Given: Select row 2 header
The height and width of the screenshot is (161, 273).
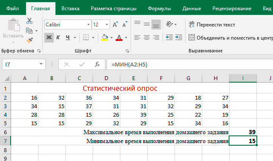Looking at the screenshot, I should (x=5, y=98).
